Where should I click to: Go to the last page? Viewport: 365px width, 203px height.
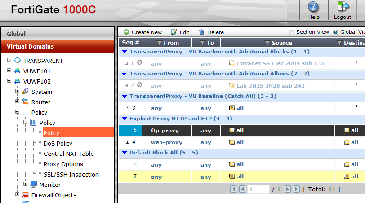click(x=296, y=189)
